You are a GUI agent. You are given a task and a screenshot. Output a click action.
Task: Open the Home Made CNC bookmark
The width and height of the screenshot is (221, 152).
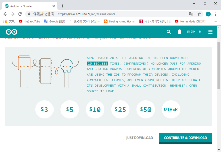[190, 21]
